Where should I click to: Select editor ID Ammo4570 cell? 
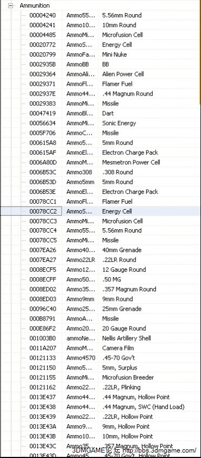(x=81, y=358)
